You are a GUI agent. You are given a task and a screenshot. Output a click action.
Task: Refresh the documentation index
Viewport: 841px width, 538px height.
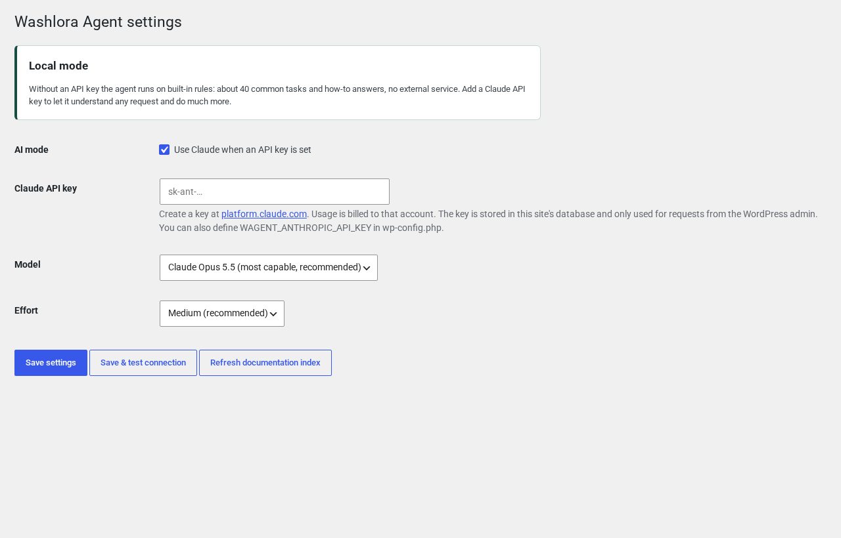(x=265, y=363)
